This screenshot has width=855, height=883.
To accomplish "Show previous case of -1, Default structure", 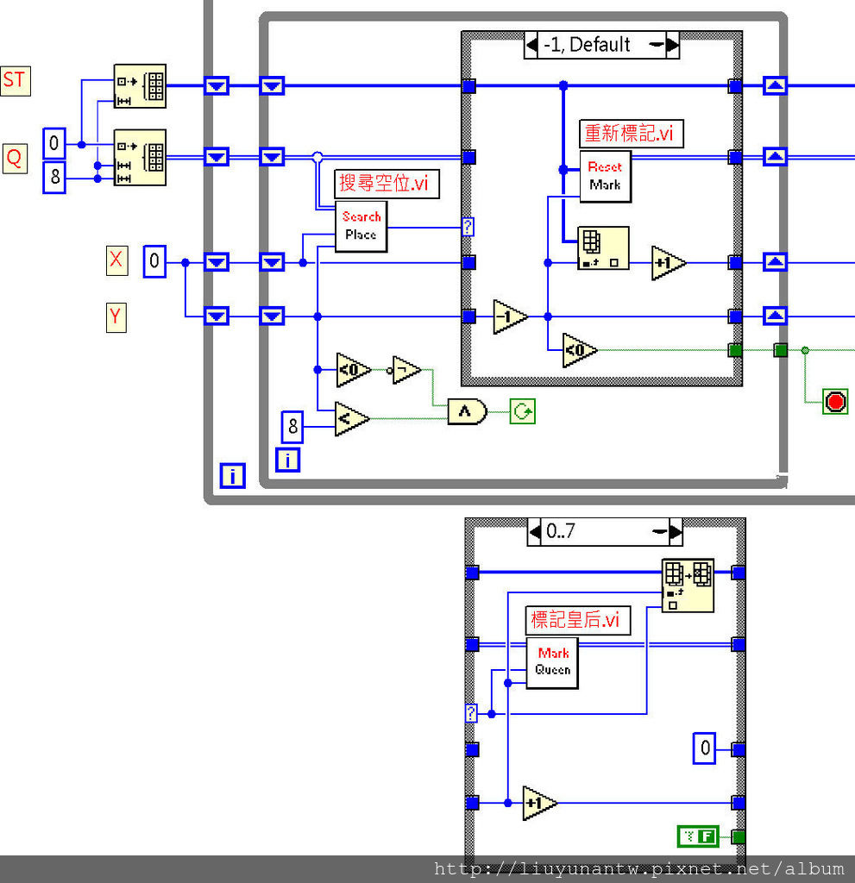I will tap(531, 45).
